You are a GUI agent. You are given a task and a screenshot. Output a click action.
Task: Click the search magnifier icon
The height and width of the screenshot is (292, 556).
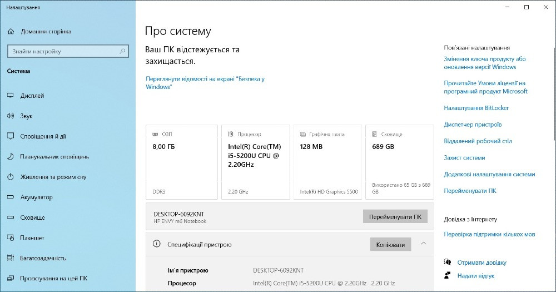click(122, 51)
